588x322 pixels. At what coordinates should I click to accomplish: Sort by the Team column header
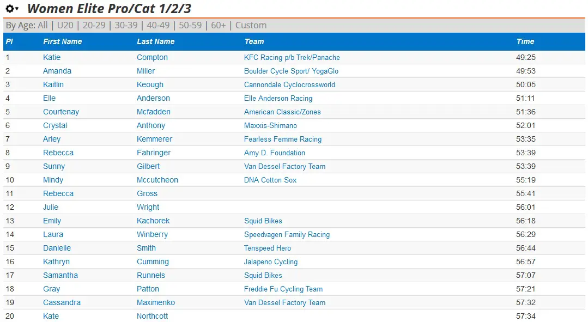click(x=254, y=41)
